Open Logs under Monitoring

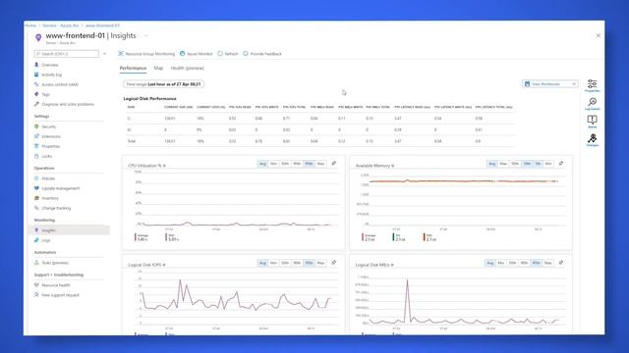(x=46, y=240)
